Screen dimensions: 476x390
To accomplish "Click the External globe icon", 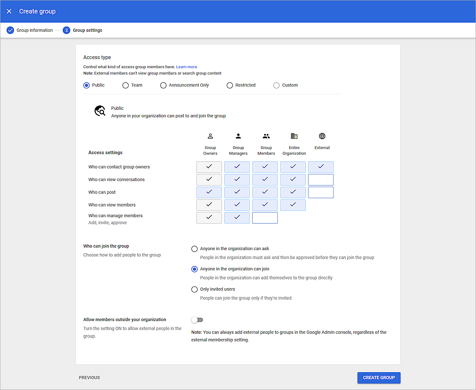I will point(322,136).
